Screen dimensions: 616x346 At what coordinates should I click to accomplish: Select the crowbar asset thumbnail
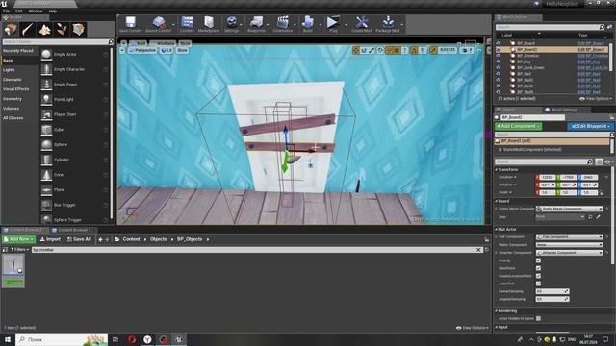pyautogui.click(x=13, y=270)
